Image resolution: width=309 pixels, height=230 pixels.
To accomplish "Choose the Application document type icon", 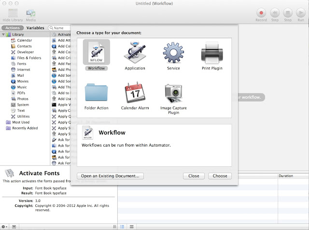I will 135,52.
